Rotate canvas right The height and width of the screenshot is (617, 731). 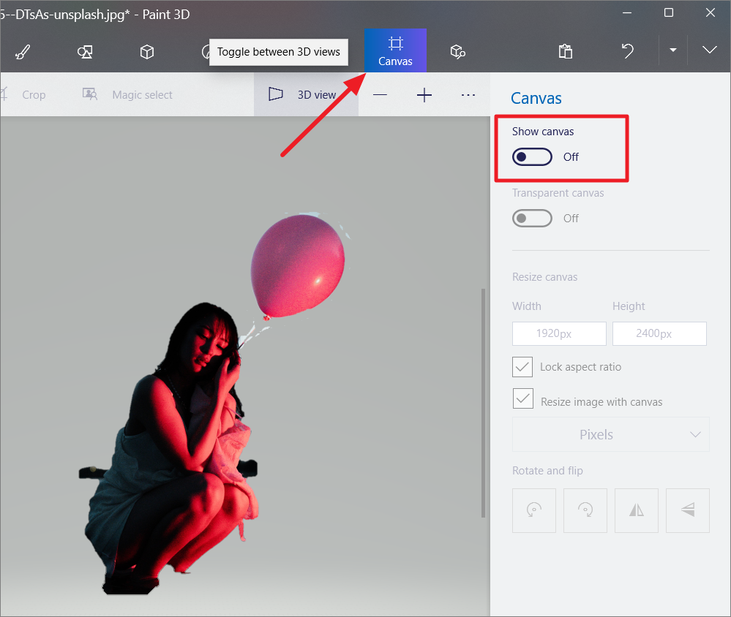pyautogui.click(x=585, y=510)
